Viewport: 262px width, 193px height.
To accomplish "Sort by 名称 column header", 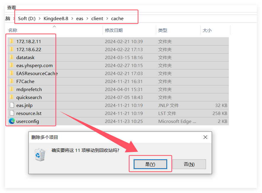I will point(13,30).
